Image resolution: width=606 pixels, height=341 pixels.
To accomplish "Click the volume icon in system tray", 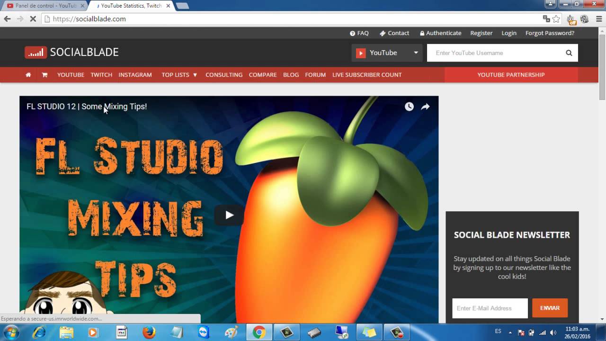I will (x=553, y=332).
